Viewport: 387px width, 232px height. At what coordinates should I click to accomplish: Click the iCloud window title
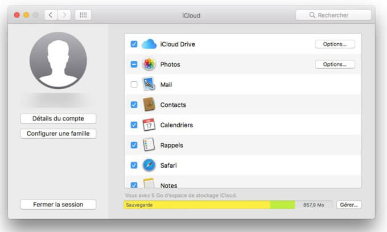tap(191, 15)
